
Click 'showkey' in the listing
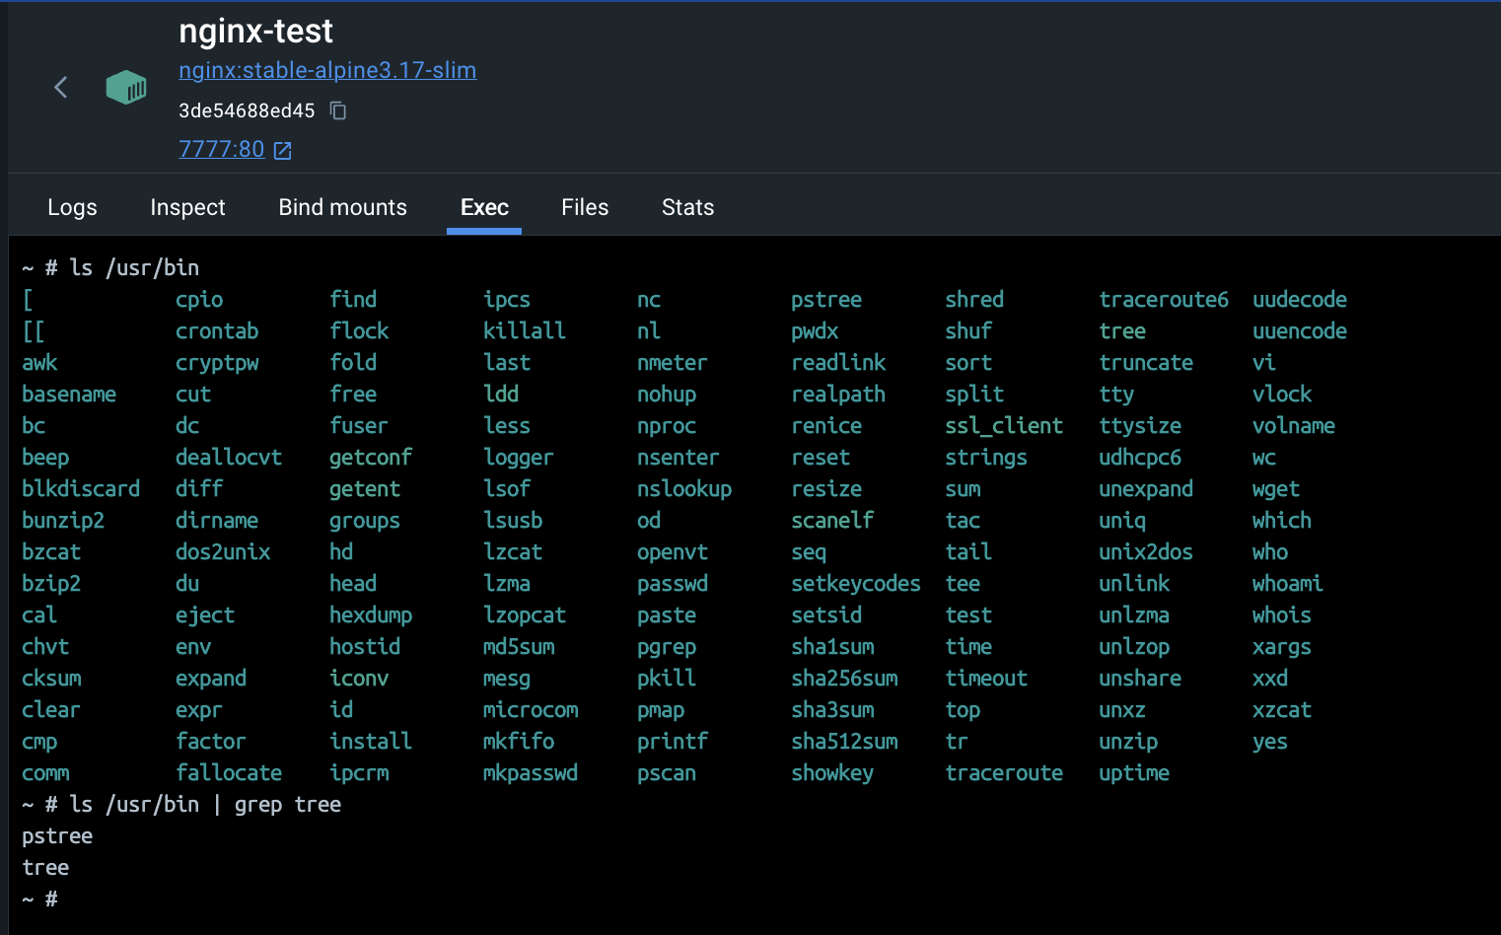click(832, 773)
